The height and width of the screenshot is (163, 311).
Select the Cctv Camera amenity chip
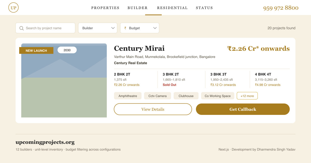click(x=158, y=96)
